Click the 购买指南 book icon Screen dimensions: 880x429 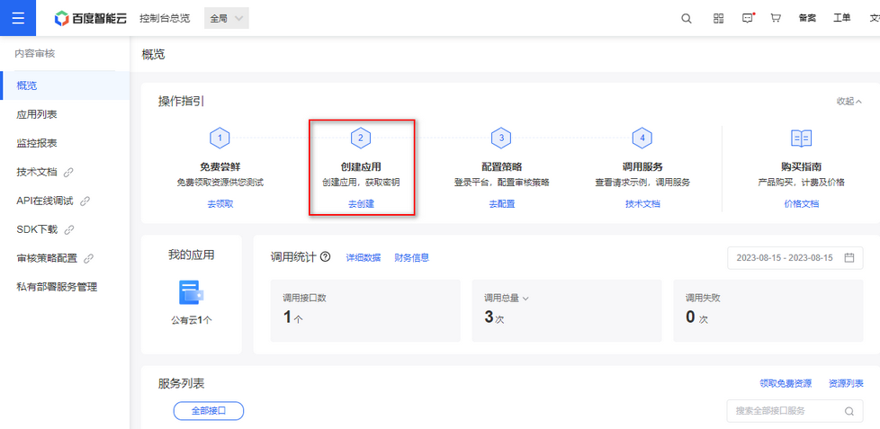pos(801,138)
